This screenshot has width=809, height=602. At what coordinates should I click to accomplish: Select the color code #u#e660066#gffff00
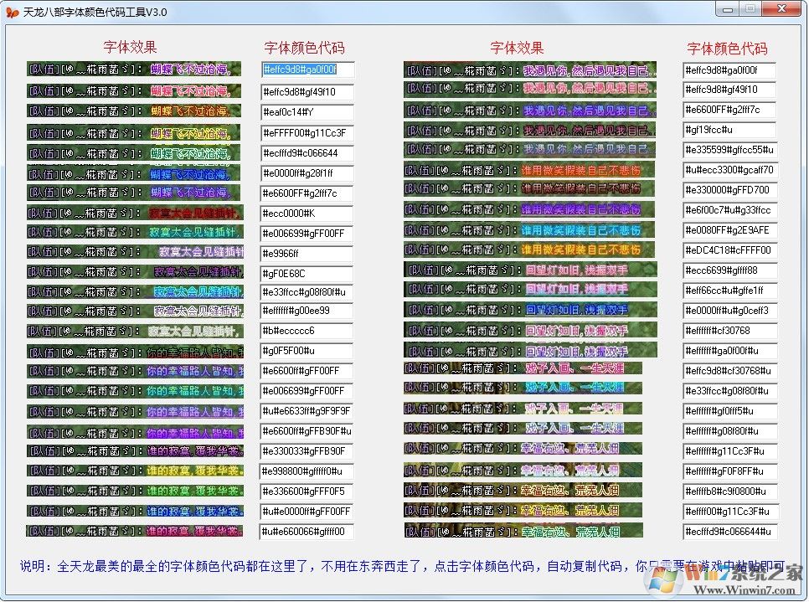[x=307, y=532]
